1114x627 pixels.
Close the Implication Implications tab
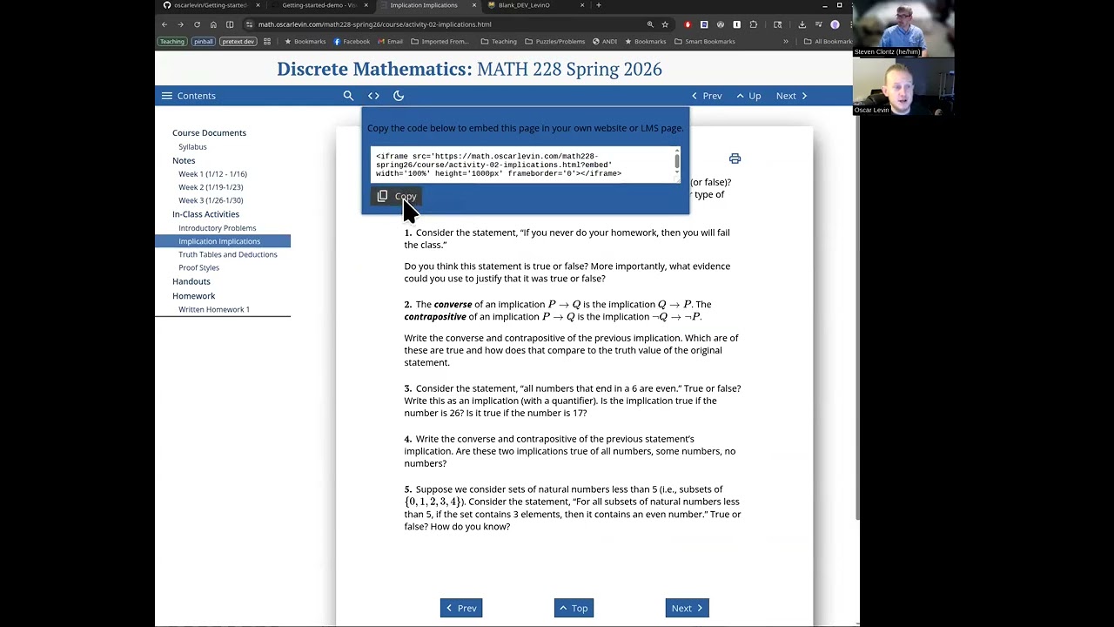(473, 5)
